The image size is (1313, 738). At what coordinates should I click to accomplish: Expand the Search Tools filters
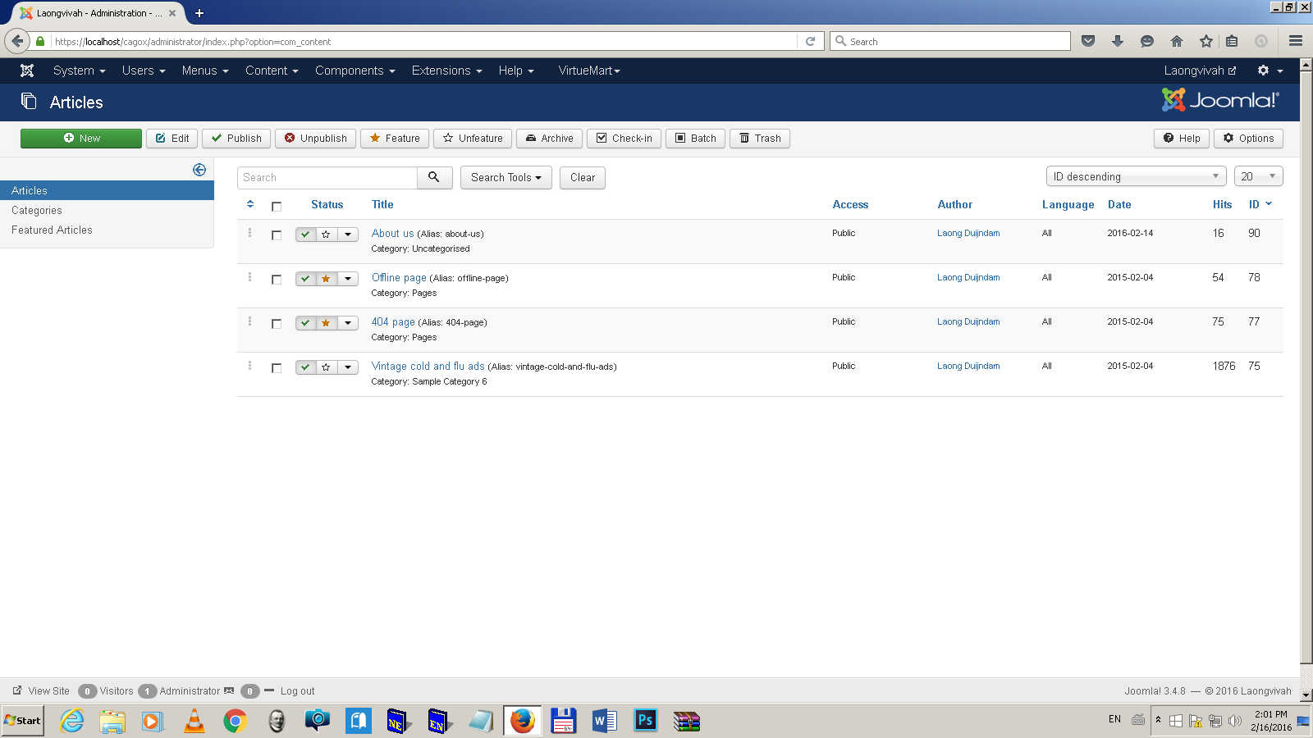506,177
